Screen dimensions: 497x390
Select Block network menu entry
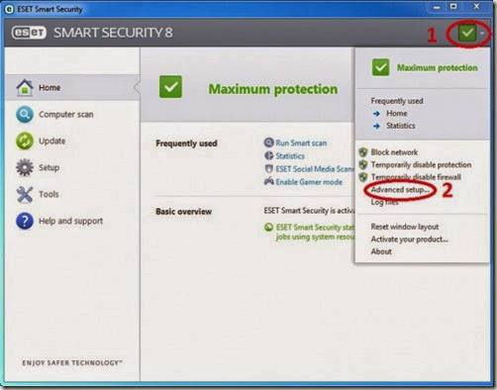click(394, 152)
